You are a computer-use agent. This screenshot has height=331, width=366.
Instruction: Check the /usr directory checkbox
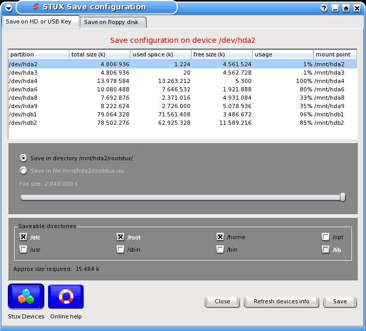point(23,250)
